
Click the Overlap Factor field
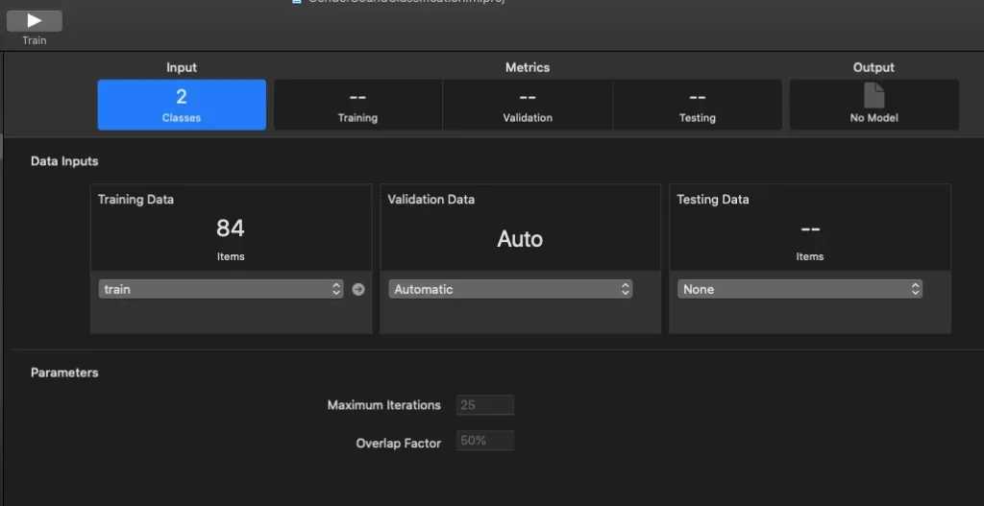[x=485, y=440]
